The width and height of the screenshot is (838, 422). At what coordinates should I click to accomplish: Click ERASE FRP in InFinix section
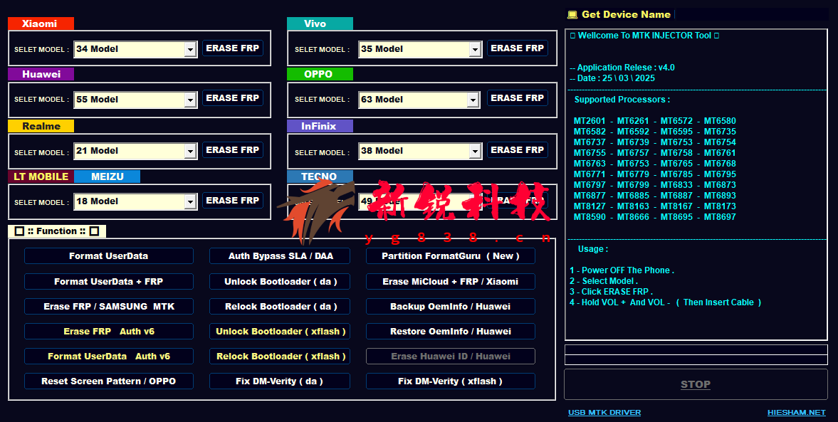518,150
